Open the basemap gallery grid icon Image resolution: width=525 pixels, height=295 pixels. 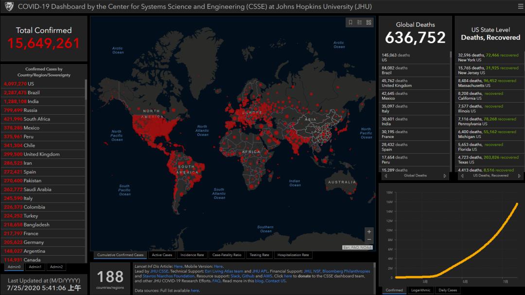(x=368, y=22)
